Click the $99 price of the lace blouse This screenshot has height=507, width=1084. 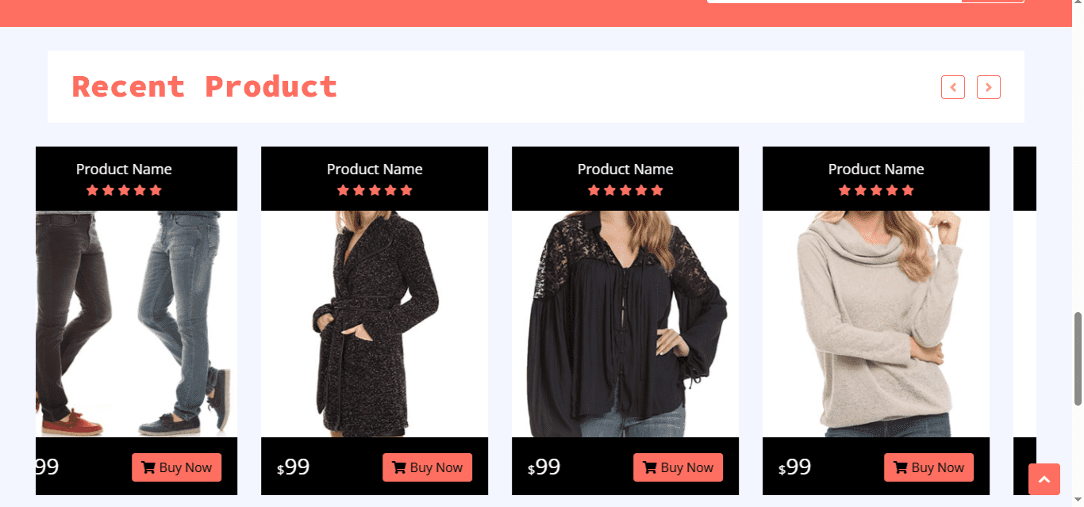(x=544, y=467)
